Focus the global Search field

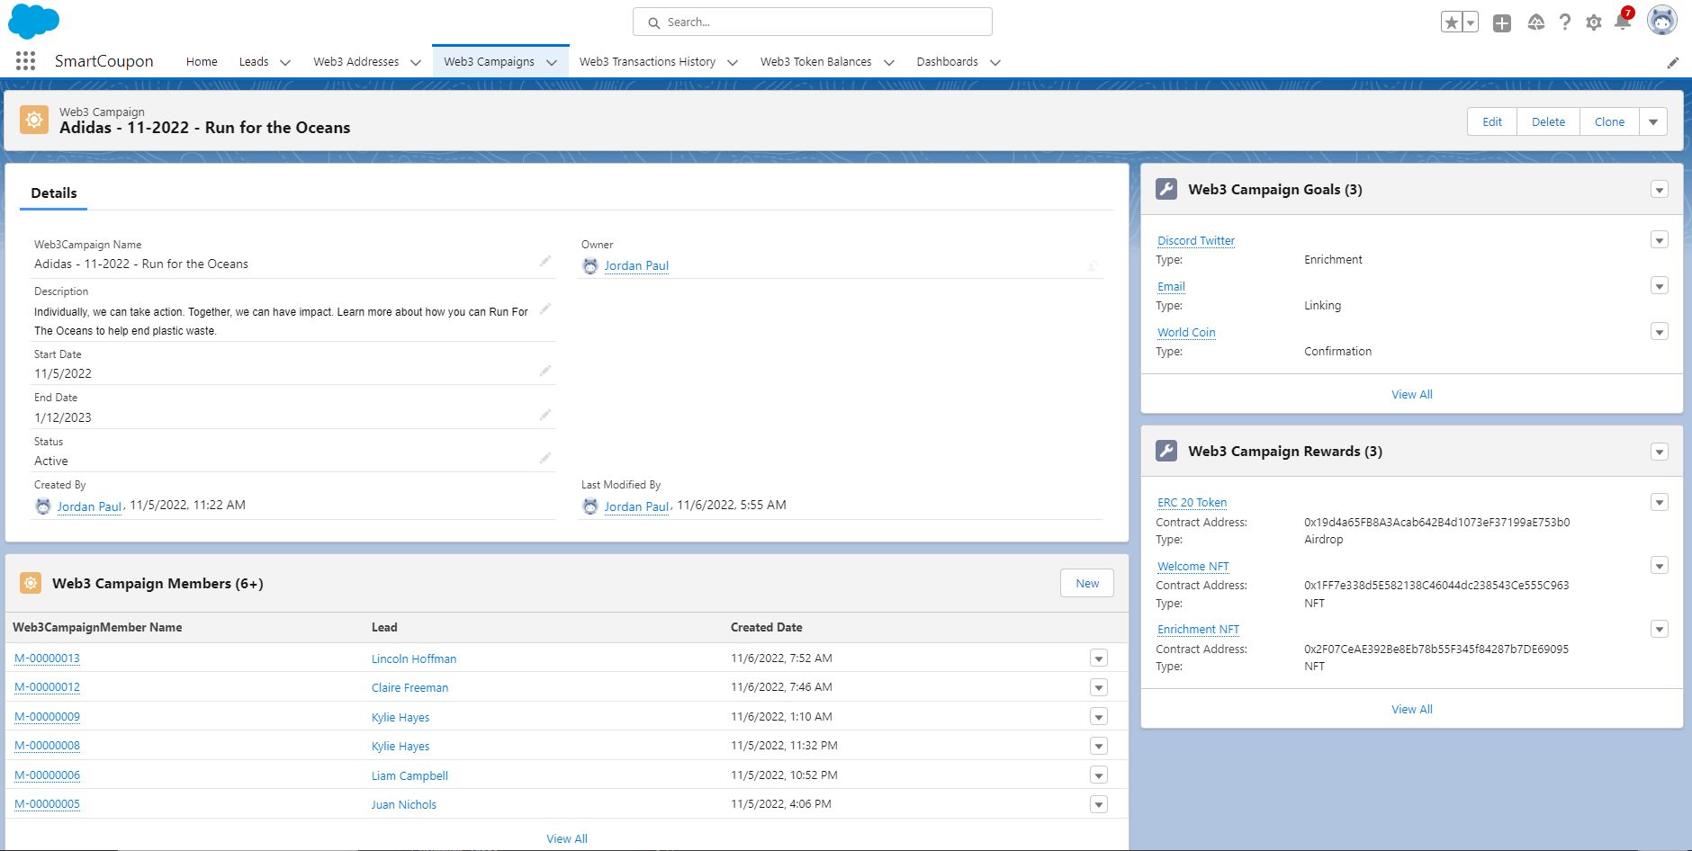click(x=813, y=22)
